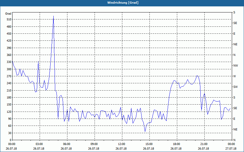
Task: Select the '510' value on the left axis
Action: (9, 19)
